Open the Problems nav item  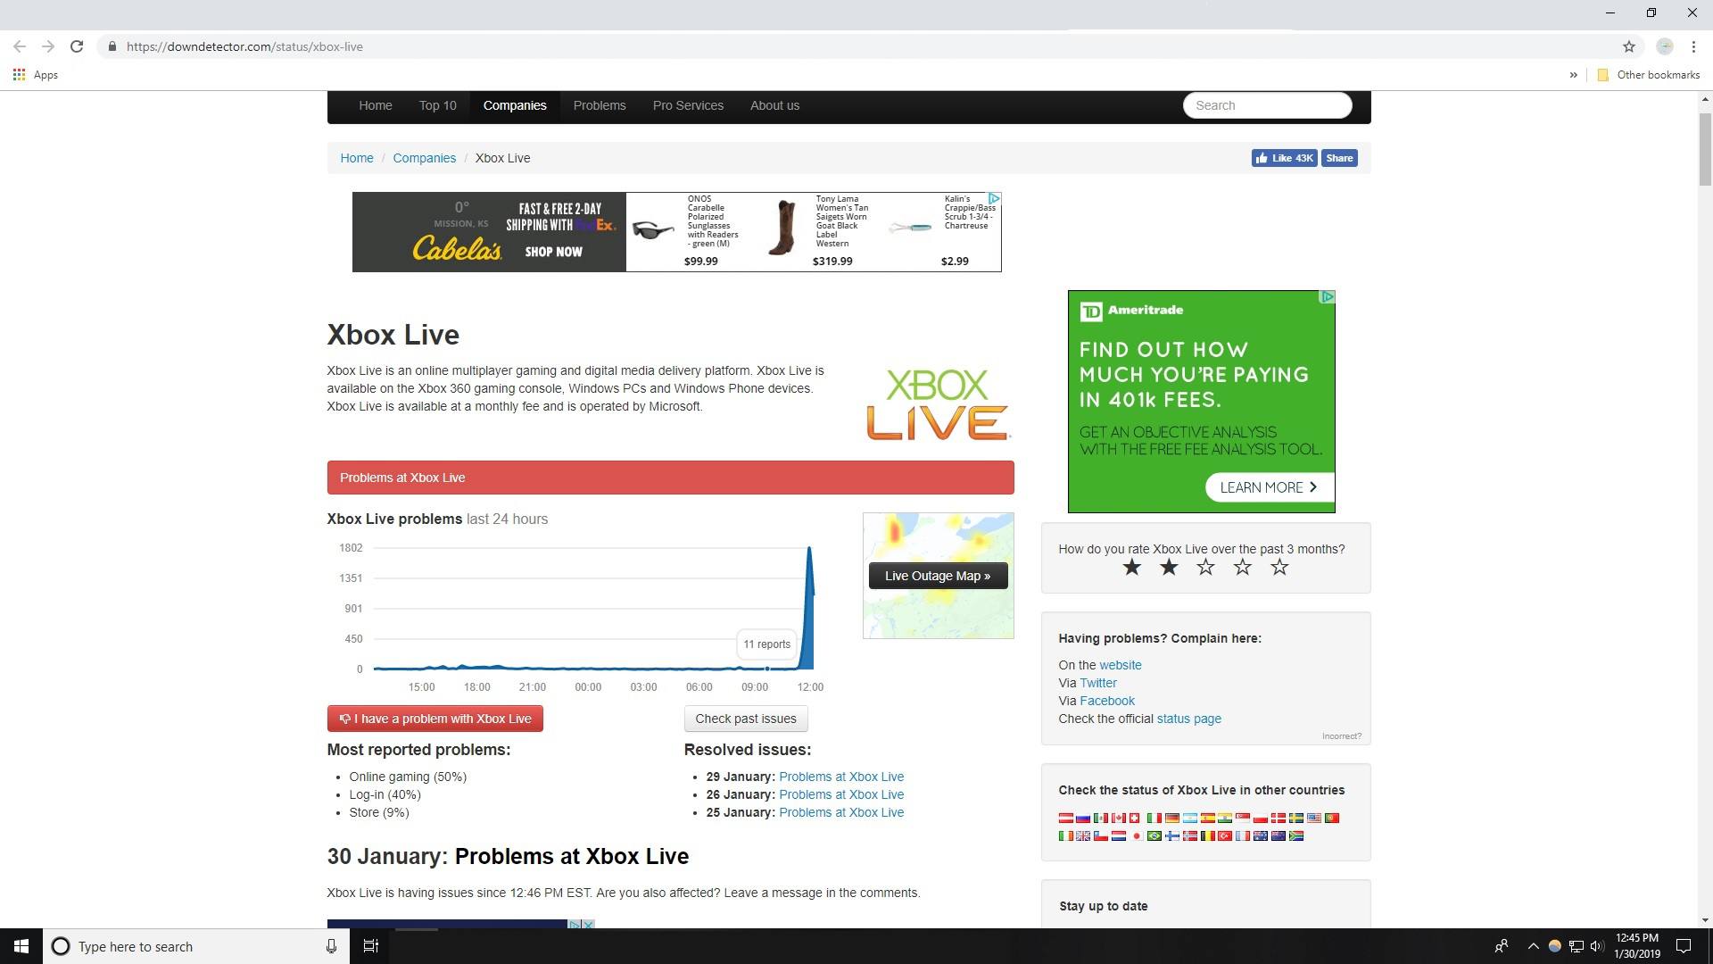tap(600, 105)
